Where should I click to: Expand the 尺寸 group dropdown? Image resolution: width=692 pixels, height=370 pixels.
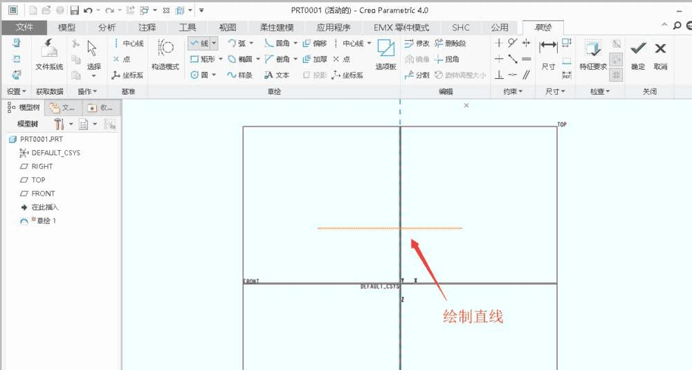point(555,91)
